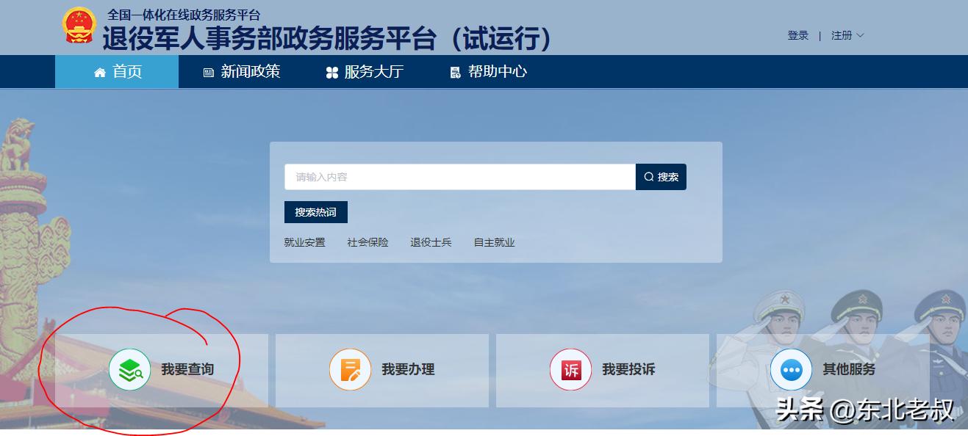Click the 退役士兵 search keyword
The image size is (968, 436).
click(x=431, y=241)
